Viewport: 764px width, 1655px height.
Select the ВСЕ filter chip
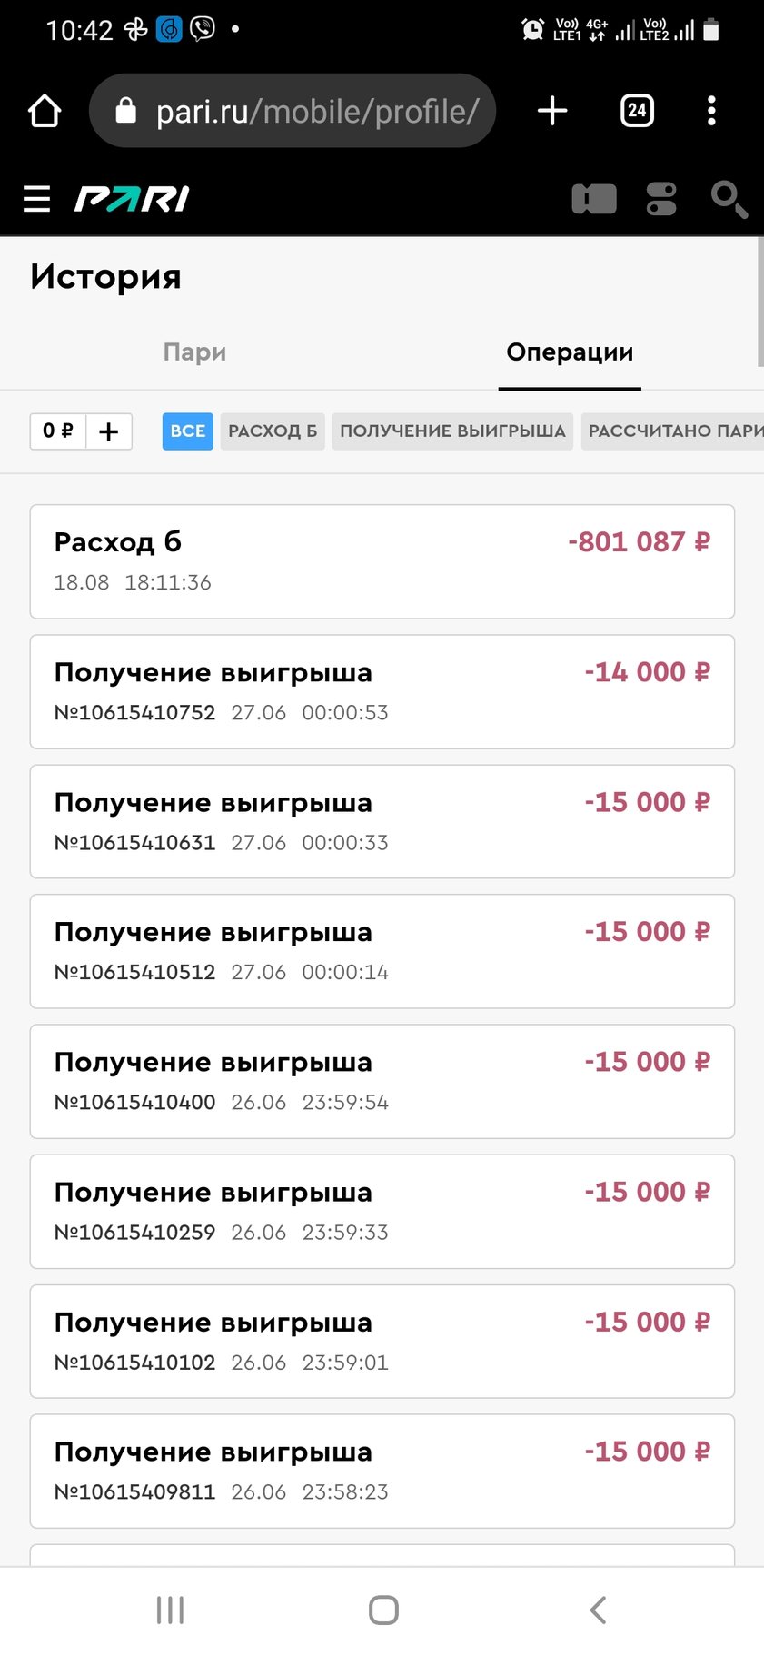click(x=187, y=431)
